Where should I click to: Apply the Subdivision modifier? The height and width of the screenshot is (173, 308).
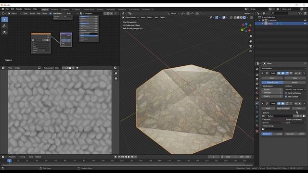pyautogui.click(x=272, y=78)
